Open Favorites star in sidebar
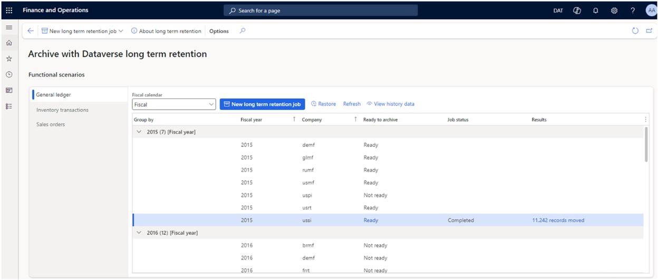The width and height of the screenshot is (658, 280). pos(9,59)
